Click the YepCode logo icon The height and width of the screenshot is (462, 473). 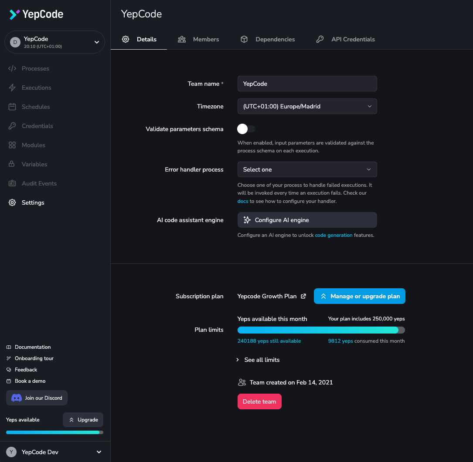14,14
